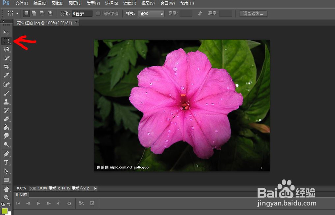Step to previous frame in timeline

(x=28, y=204)
